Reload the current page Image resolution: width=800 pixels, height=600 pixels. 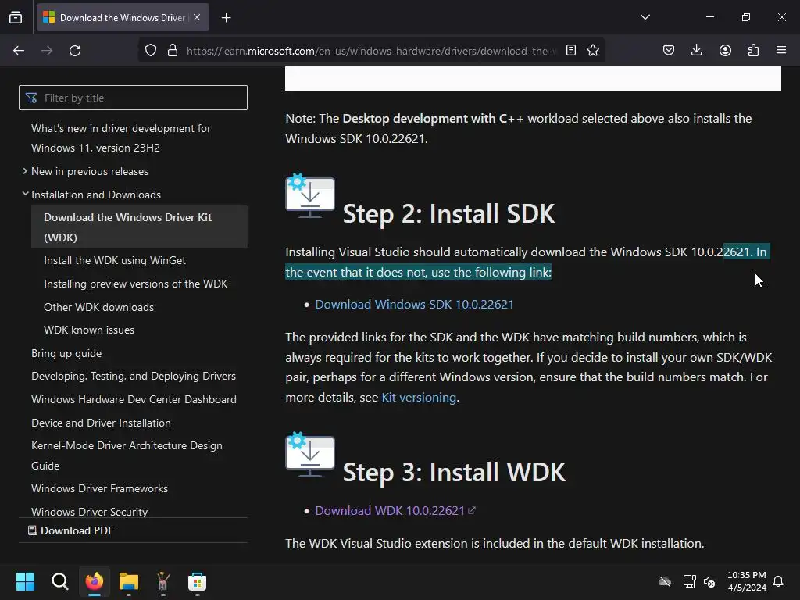point(75,51)
